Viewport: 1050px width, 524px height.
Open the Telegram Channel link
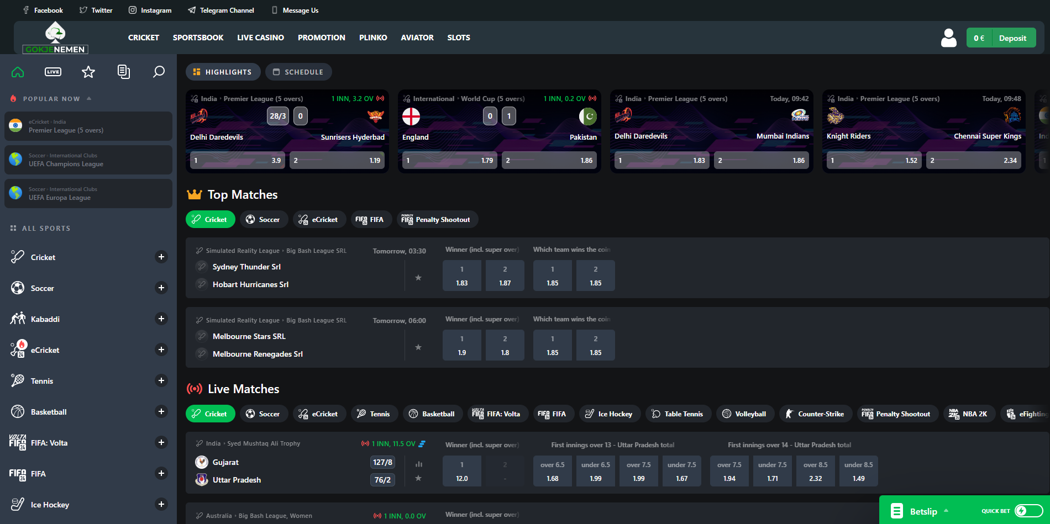coord(221,10)
